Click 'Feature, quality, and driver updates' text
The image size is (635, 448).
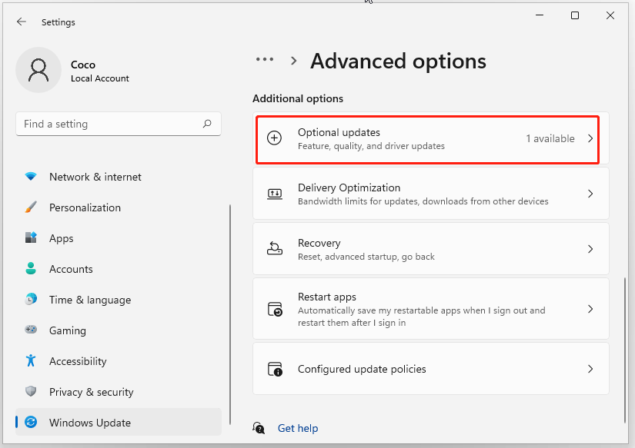(371, 146)
